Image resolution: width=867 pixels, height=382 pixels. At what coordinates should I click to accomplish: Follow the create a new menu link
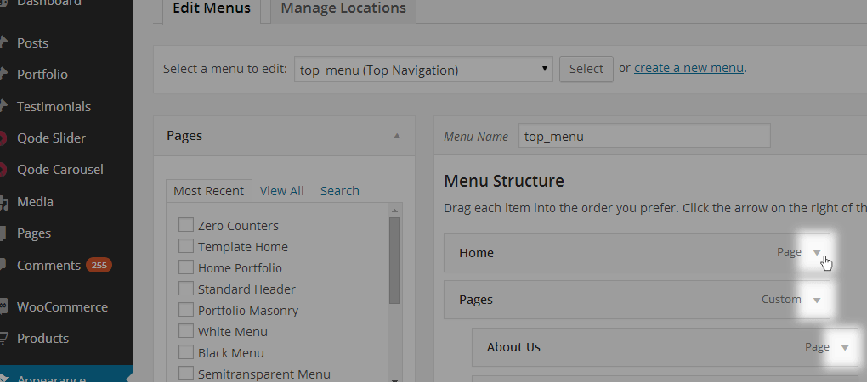tap(688, 69)
